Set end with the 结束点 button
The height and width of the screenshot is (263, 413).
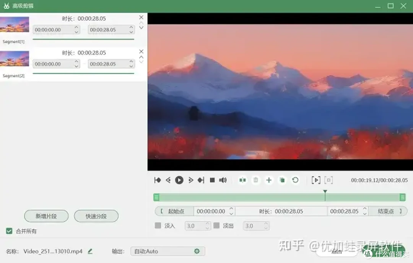388,211
